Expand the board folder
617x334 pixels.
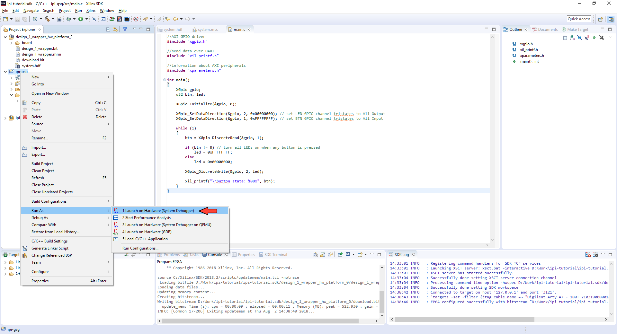click(x=11, y=43)
